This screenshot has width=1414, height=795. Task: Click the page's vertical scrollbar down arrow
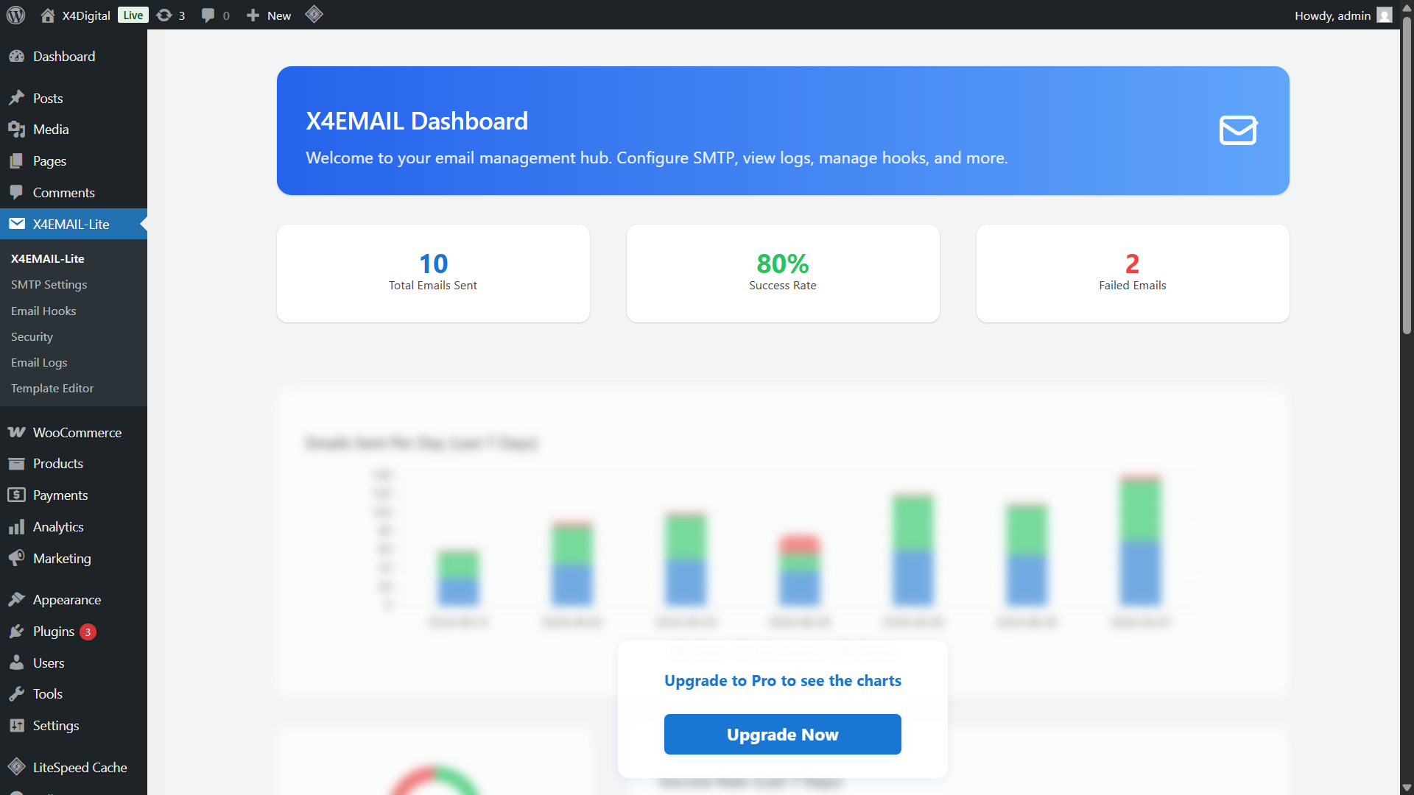tap(1407, 787)
